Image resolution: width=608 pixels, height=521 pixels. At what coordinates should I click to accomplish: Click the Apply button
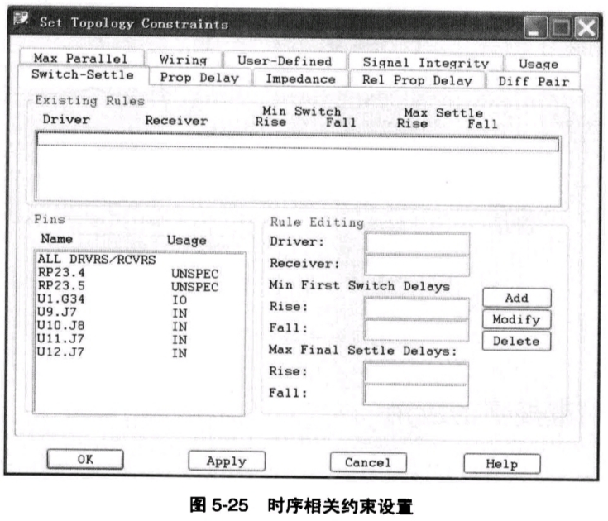[x=227, y=461]
